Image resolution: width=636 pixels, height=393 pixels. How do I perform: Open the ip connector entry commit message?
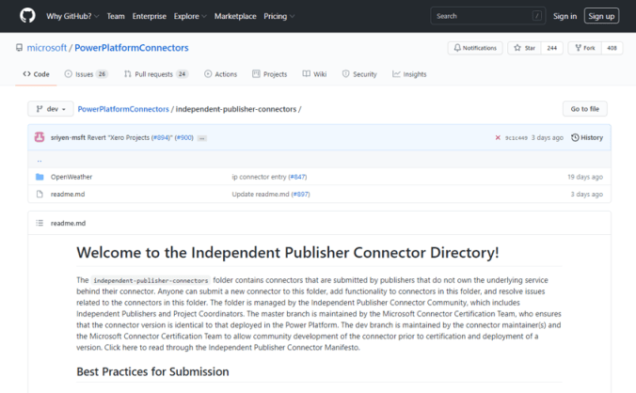(259, 177)
